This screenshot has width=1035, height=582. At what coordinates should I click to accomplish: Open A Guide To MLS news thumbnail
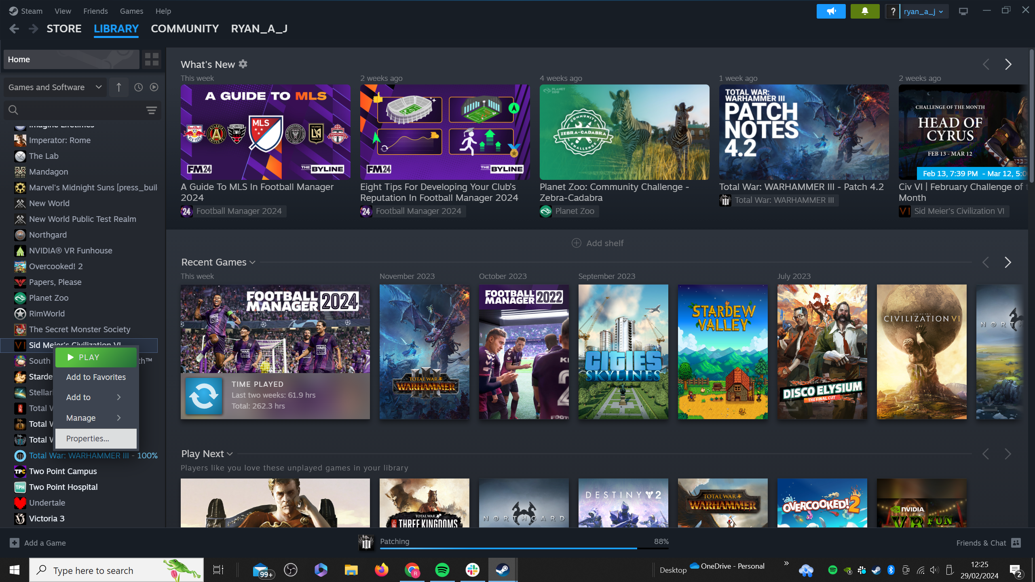coord(266,132)
